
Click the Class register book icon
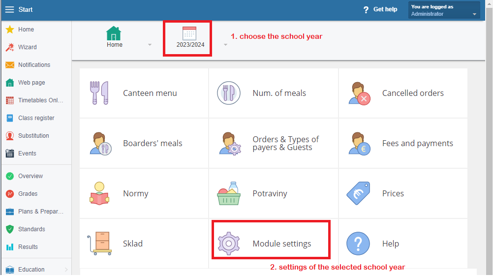[x=10, y=118]
